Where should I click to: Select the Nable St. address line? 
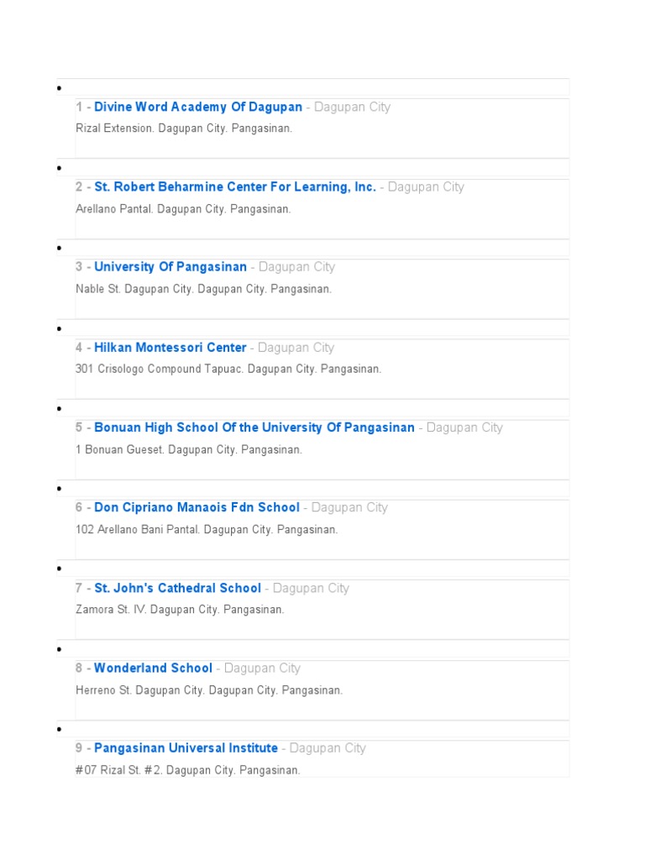[x=203, y=289]
